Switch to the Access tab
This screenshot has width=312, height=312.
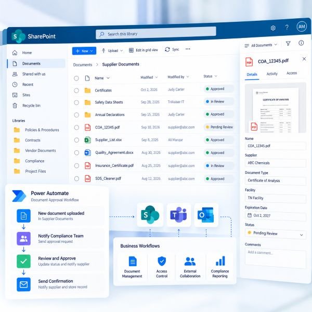[x=292, y=73]
